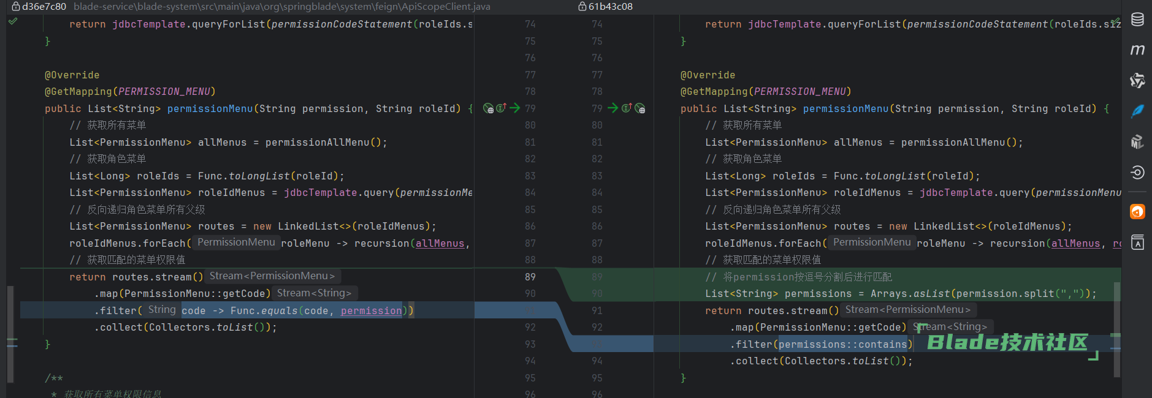Click right line number 91
The image size is (1152, 398).
(597, 310)
